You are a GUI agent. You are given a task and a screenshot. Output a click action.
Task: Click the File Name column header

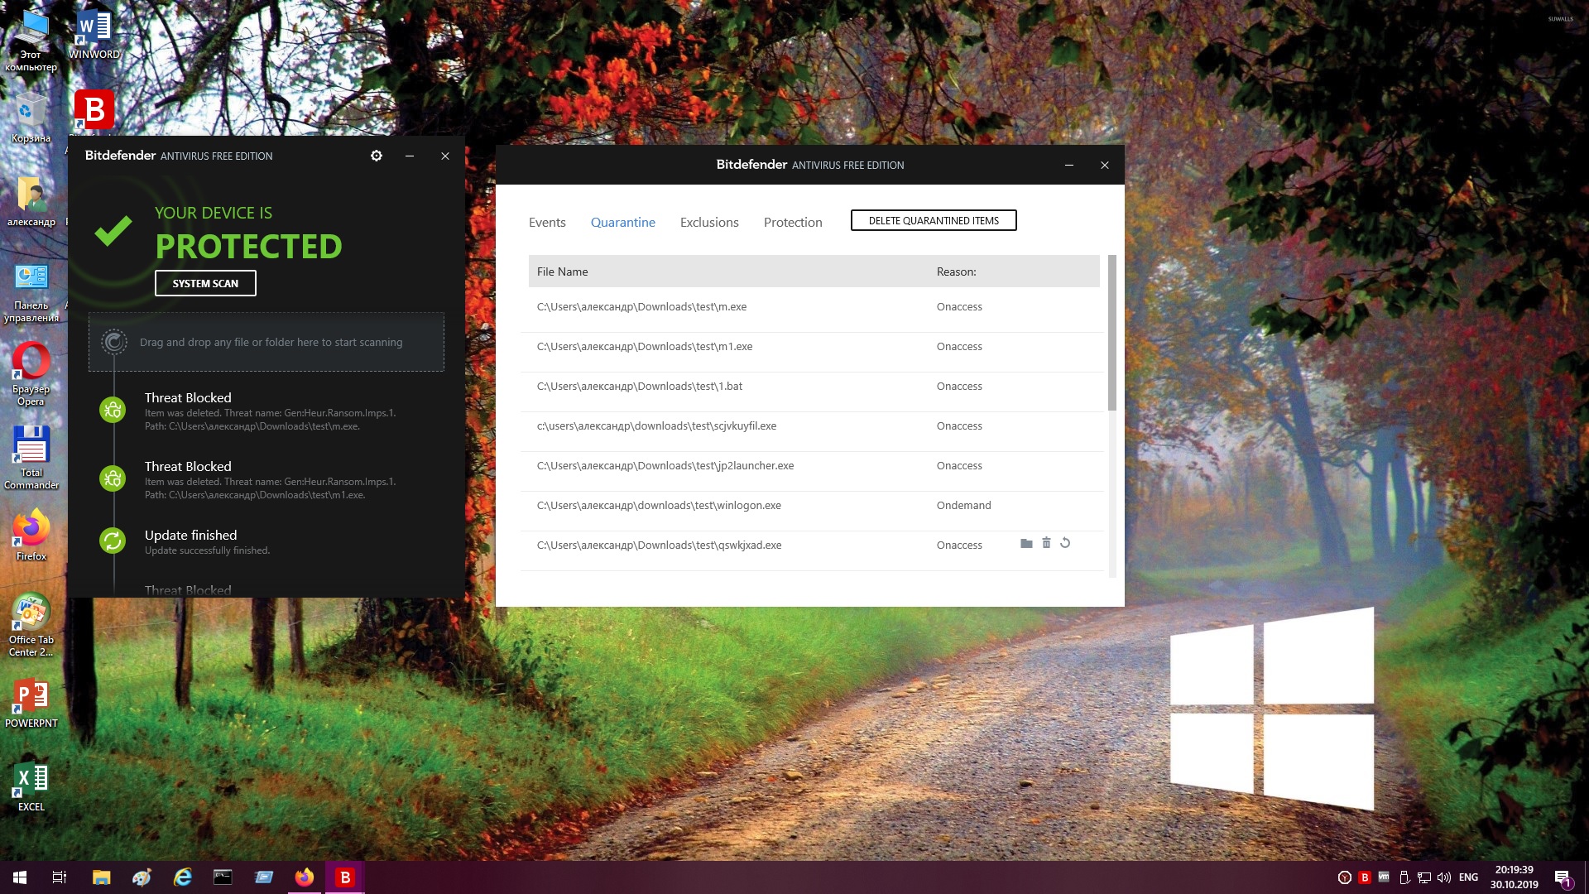tap(563, 272)
